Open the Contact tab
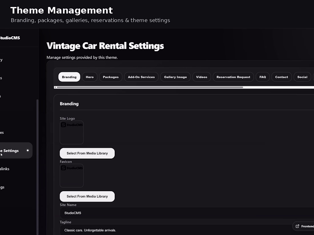Screen dimensions: 314x235 [281, 77]
